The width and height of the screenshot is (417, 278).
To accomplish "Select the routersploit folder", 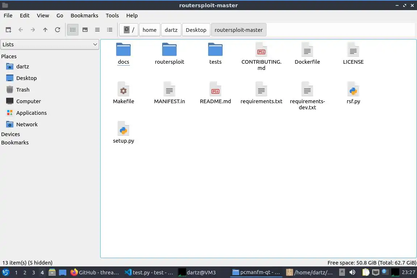I will coord(169,54).
